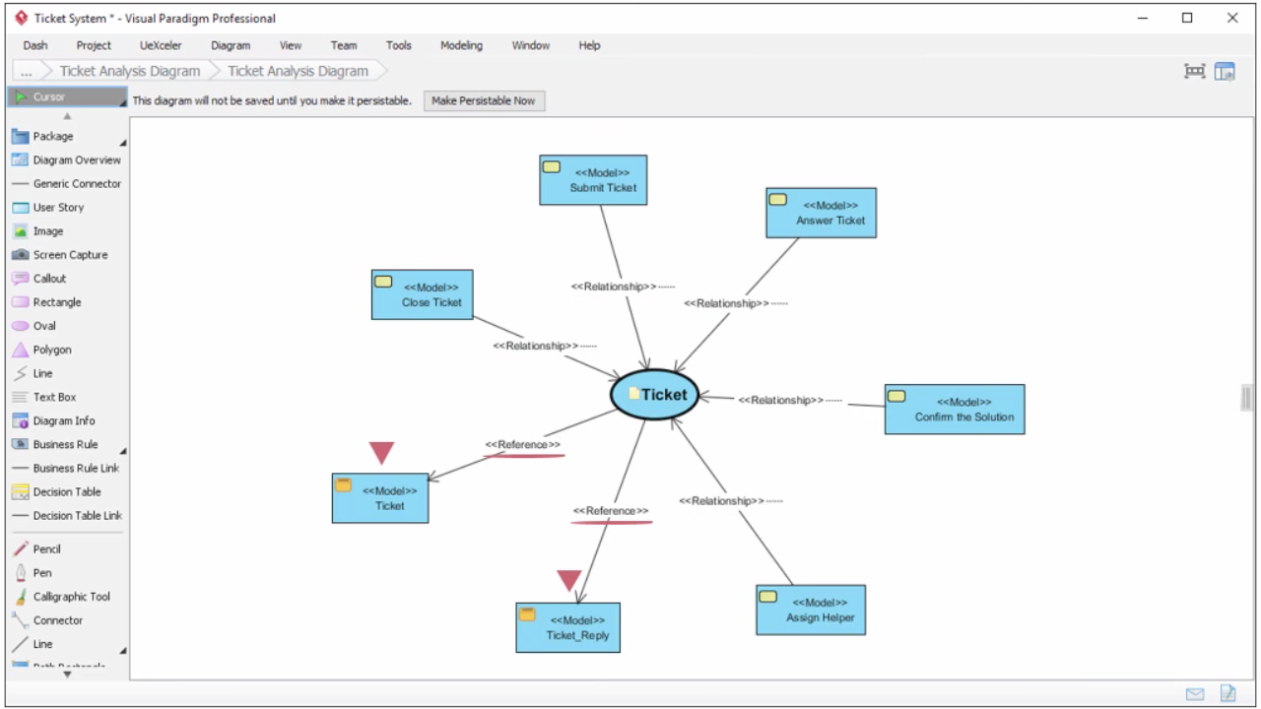
Task: Select the Text Box tool
Action: [x=54, y=396]
